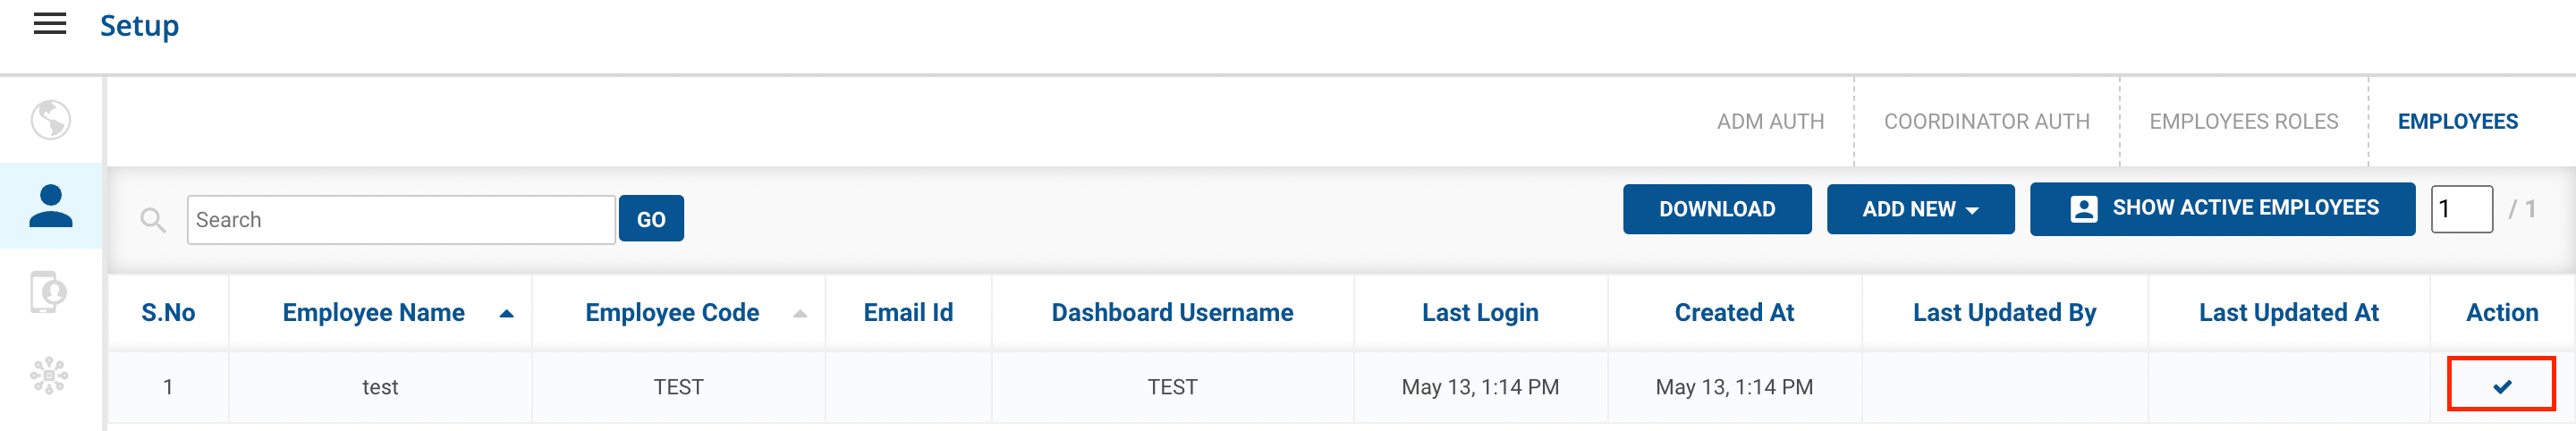Screen dimensions: 2576x431
Task: Click into the Search text field
Action: point(400,220)
